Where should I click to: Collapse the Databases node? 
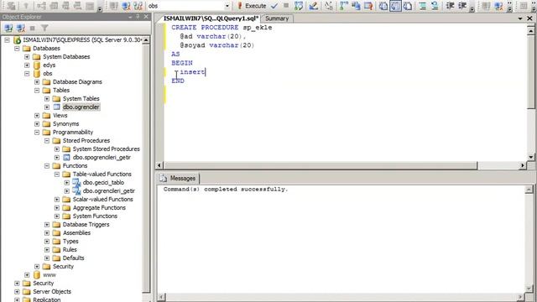tap(17, 49)
